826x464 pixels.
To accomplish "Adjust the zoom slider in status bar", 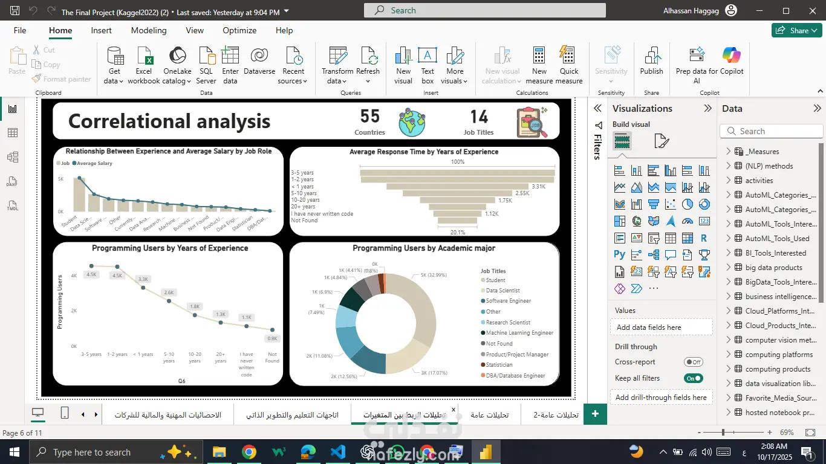I will (723, 433).
